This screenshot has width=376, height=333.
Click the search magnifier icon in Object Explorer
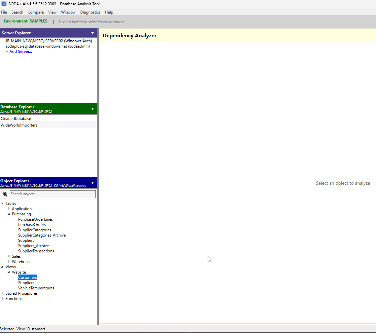(5, 194)
